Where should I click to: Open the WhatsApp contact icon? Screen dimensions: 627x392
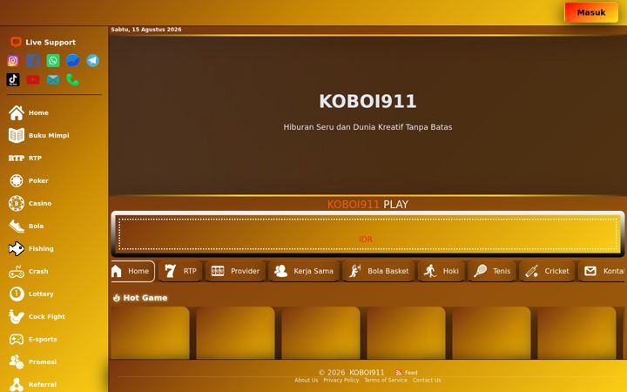(x=53, y=60)
